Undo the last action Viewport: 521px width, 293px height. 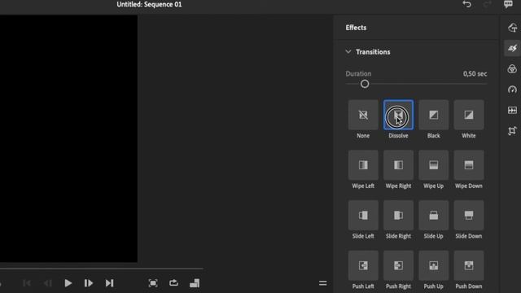(x=466, y=4)
